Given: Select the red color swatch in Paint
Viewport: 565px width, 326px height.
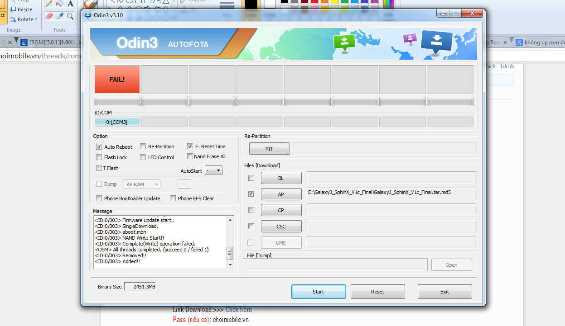Looking at the screenshot, I should (x=314, y=1).
